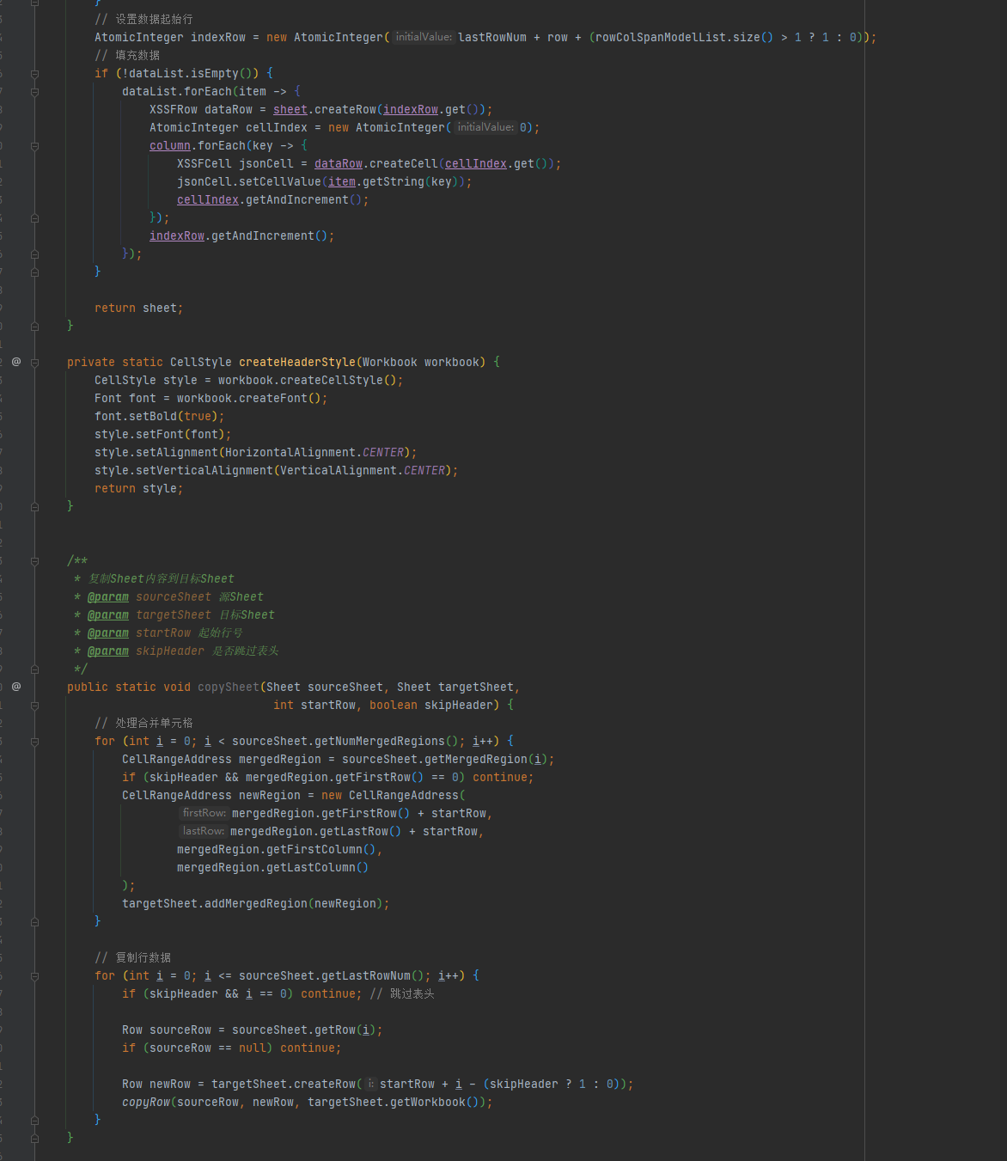1007x1161 pixels.
Task: Click 'createCellStyle' in workbook.createCellStyle()
Action: pyautogui.click(x=332, y=381)
